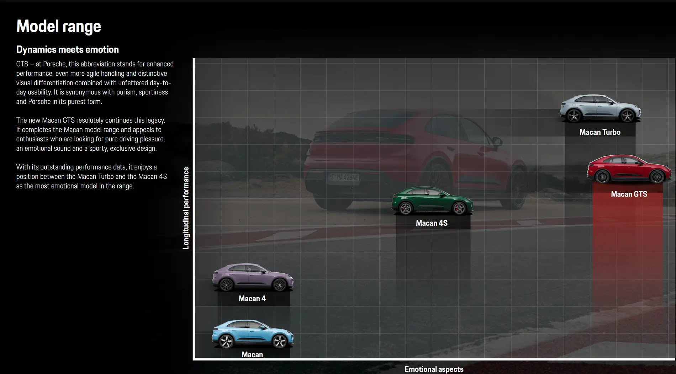Click the paragraph starting "GTS – at Porsche"

point(95,83)
